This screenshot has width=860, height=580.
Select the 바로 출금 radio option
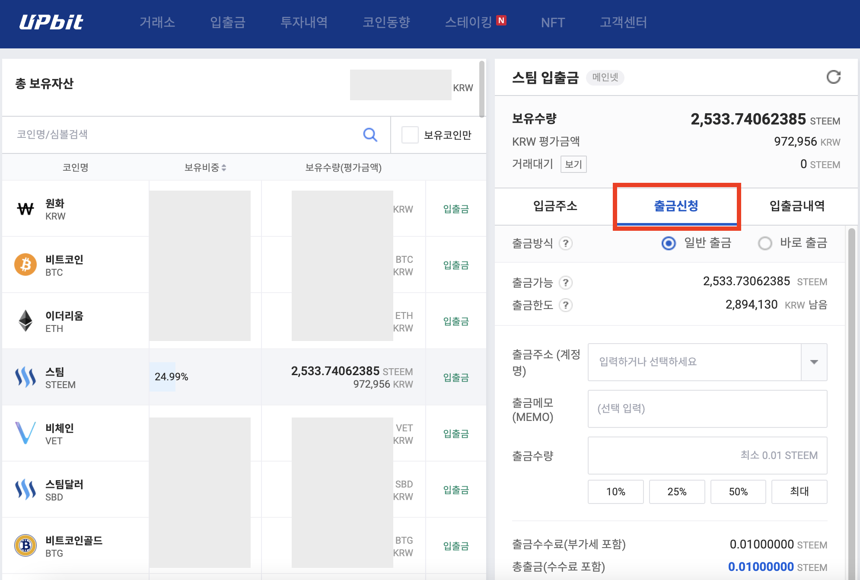765,243
